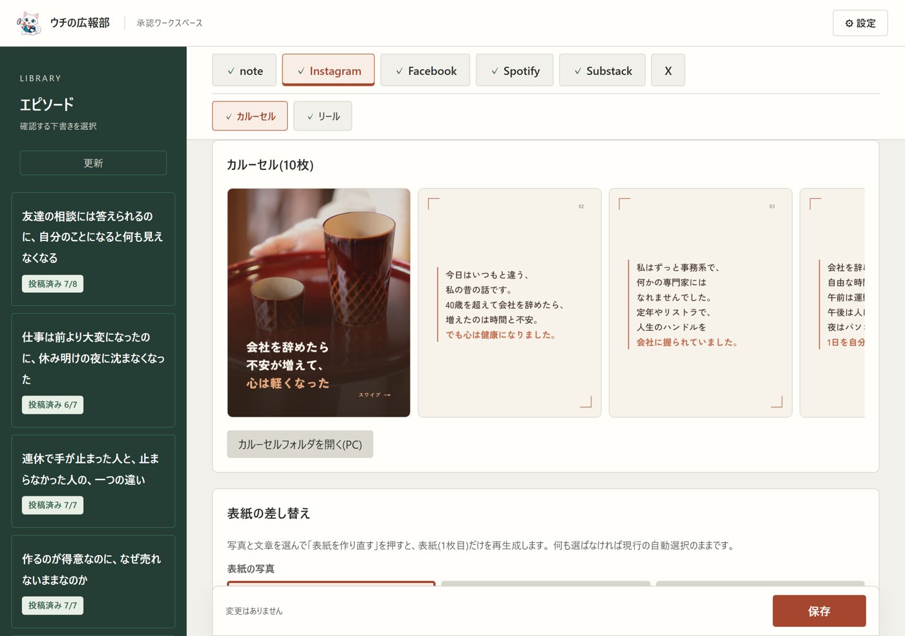This screenshot has width=905, height=636.
Task: Open the Spotify platform tab
Action: pyautogui.click(x=515, y=70)
